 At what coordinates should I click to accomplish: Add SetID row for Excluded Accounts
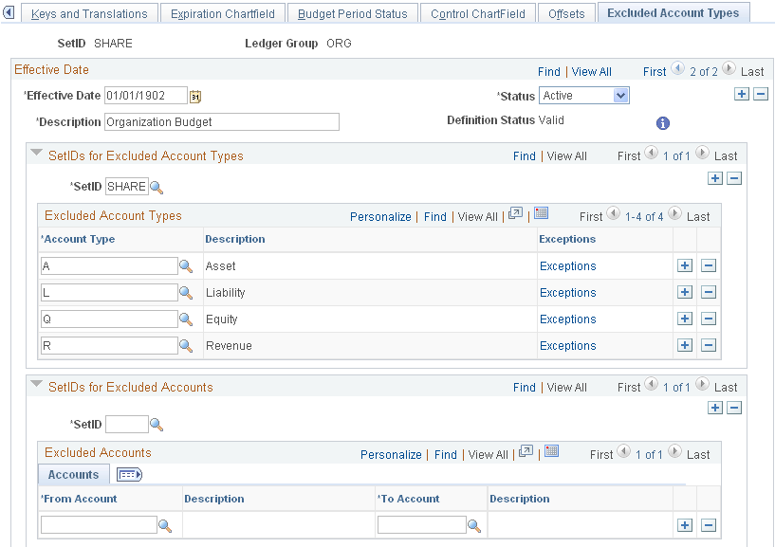point(715,408)
